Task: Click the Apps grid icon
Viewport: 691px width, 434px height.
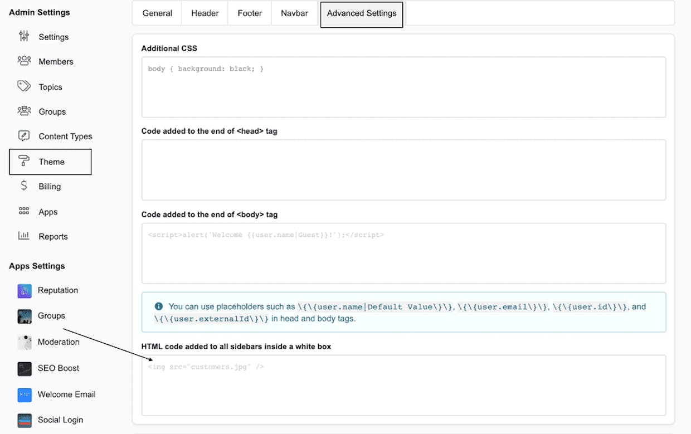Action: (x=24, y=211)
